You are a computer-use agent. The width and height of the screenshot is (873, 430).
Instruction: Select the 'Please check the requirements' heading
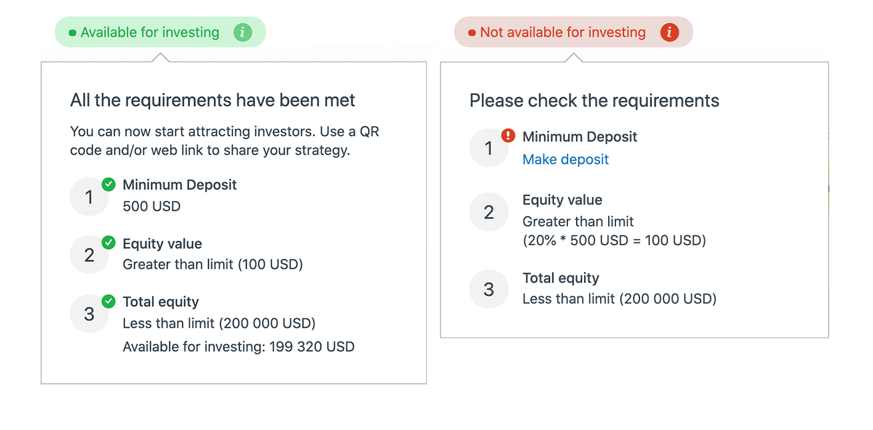pyautogui.click(x=594, y=101)
